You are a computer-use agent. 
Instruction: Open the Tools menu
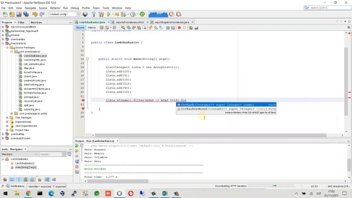(106, 8)
